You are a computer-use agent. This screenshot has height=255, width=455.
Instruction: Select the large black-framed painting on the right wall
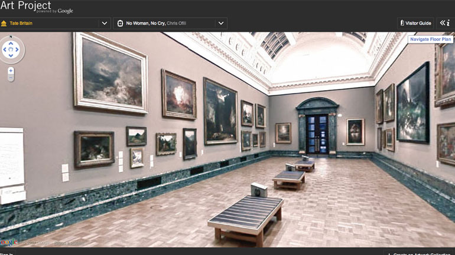(x=413, y=104)
